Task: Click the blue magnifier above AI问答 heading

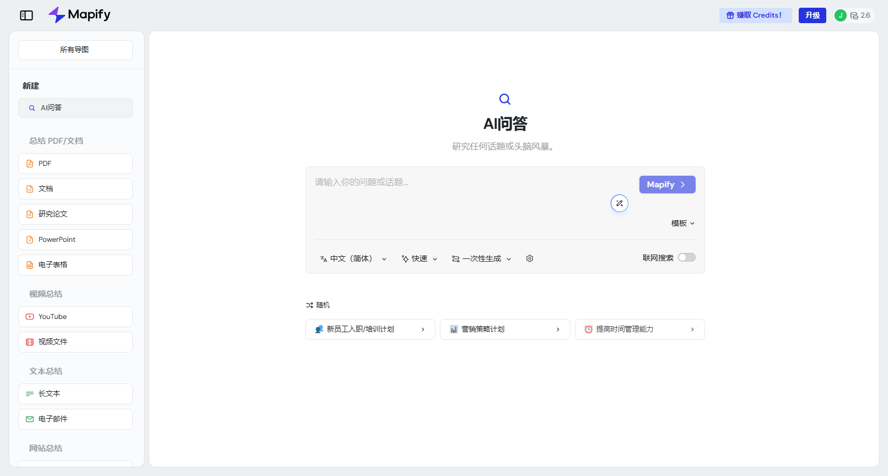Action: [505, 99]
